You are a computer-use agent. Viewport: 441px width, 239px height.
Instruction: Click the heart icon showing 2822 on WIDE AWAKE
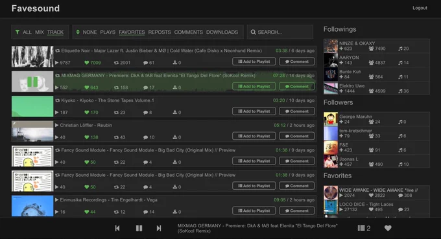371,196
